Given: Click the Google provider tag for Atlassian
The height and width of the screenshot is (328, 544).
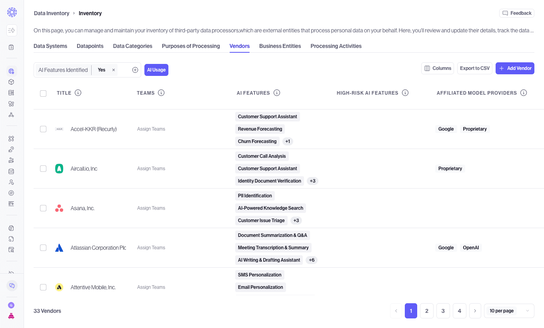Looking at the screenshot, I should (x=446, y=248).
